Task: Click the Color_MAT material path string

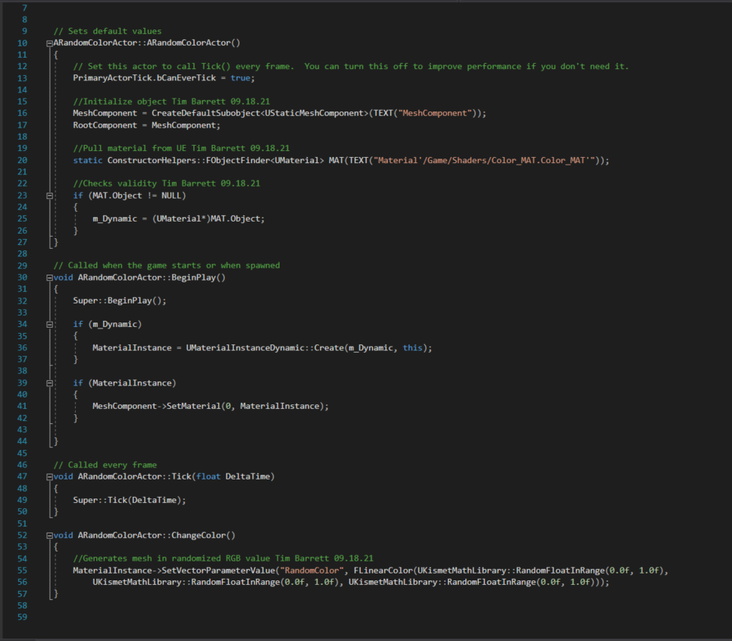Action: pyautogui.click(x=484, y=160)
